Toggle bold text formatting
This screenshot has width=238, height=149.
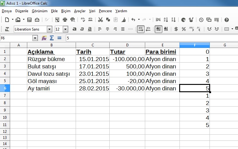point(74,29)
